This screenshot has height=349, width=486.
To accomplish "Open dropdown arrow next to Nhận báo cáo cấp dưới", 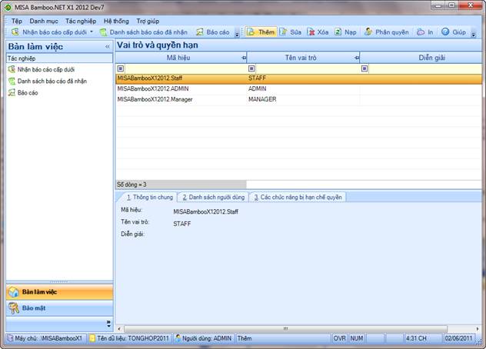I will tap(92, 32).
